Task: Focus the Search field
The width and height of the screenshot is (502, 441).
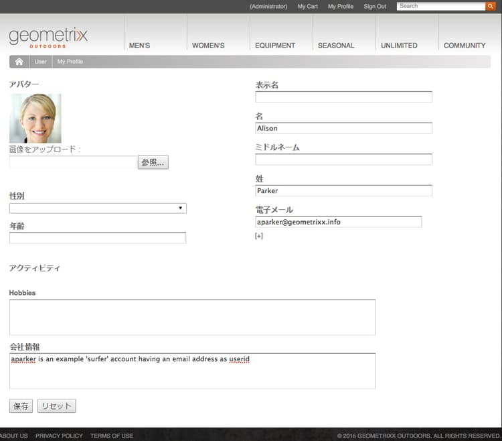Action: 441,6
